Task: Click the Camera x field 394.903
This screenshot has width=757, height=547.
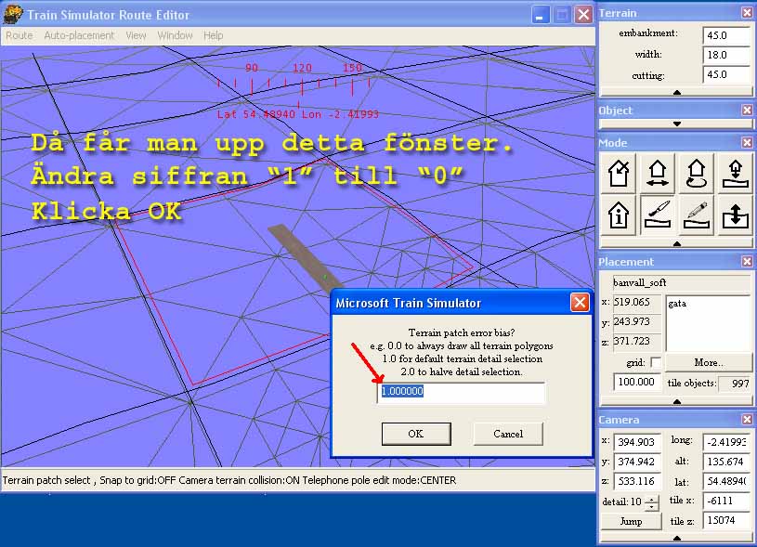Action: coord(637,442)
